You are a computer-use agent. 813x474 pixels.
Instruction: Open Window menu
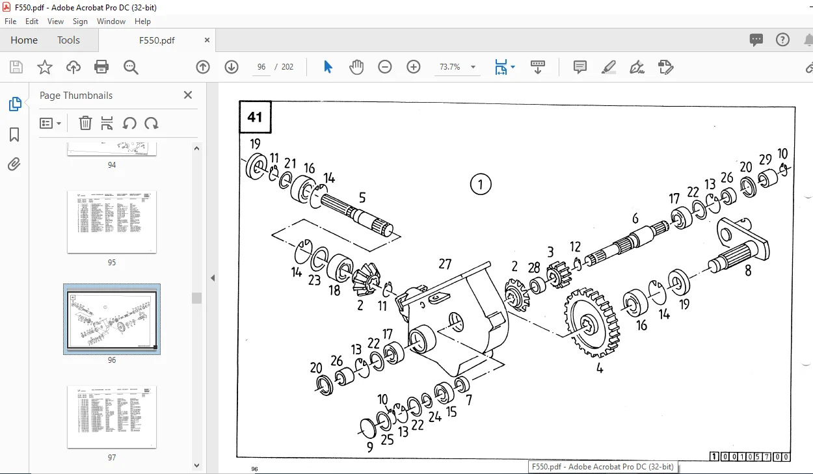pos(111,21)
